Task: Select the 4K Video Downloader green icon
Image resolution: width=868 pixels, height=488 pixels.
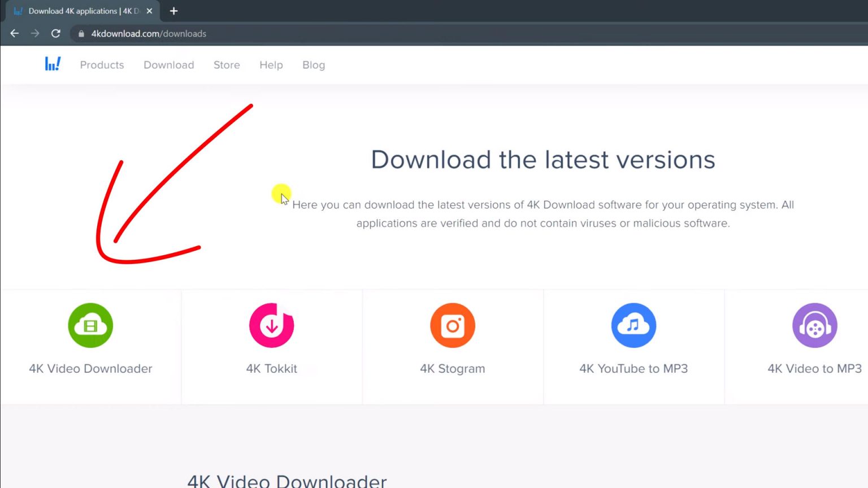Action: 90,325
